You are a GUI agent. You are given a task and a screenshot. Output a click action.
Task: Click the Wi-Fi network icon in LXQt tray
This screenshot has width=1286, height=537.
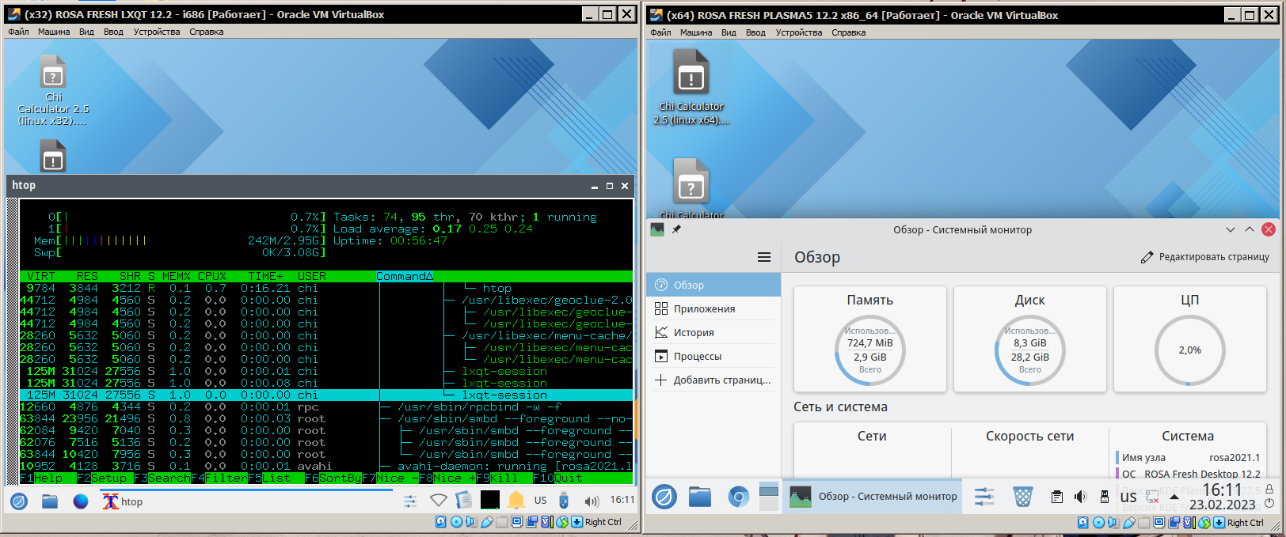(438, 501)
